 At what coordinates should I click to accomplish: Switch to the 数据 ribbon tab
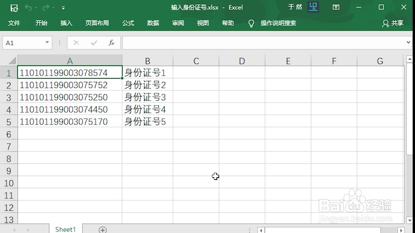[x=153, y=23]
